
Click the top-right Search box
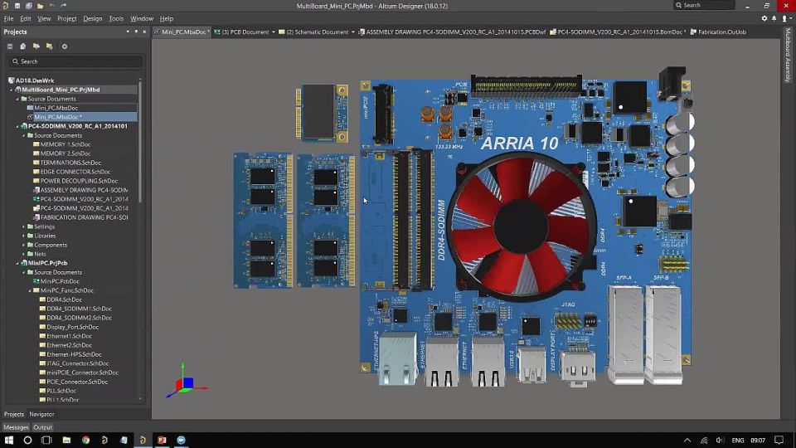[704, 5]
